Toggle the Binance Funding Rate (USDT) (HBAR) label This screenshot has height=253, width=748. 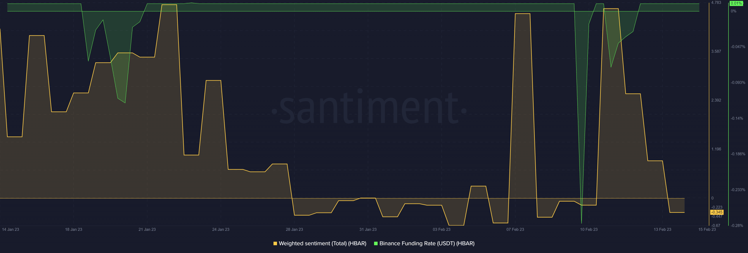point(427,243)
